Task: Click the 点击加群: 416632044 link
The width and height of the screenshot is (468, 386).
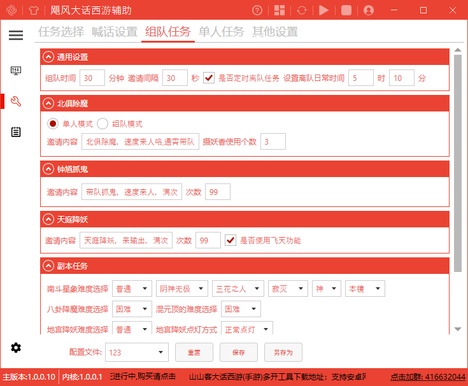Action: click(428, 377)
